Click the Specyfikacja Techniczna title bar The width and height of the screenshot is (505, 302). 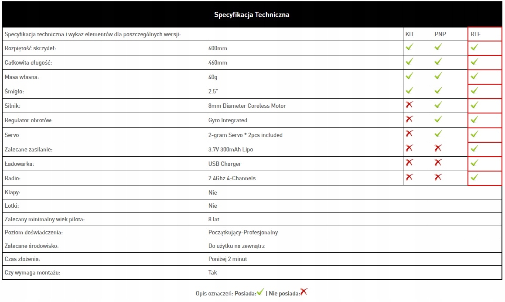click(x=252, y=15)
